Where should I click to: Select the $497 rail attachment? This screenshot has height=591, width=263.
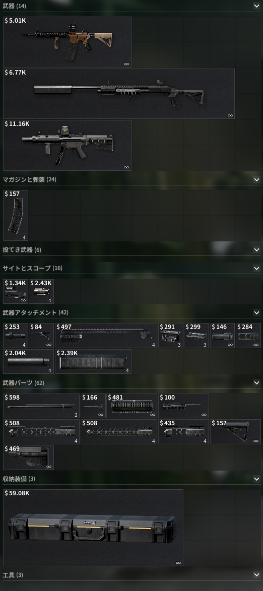[x=106, y=335]
